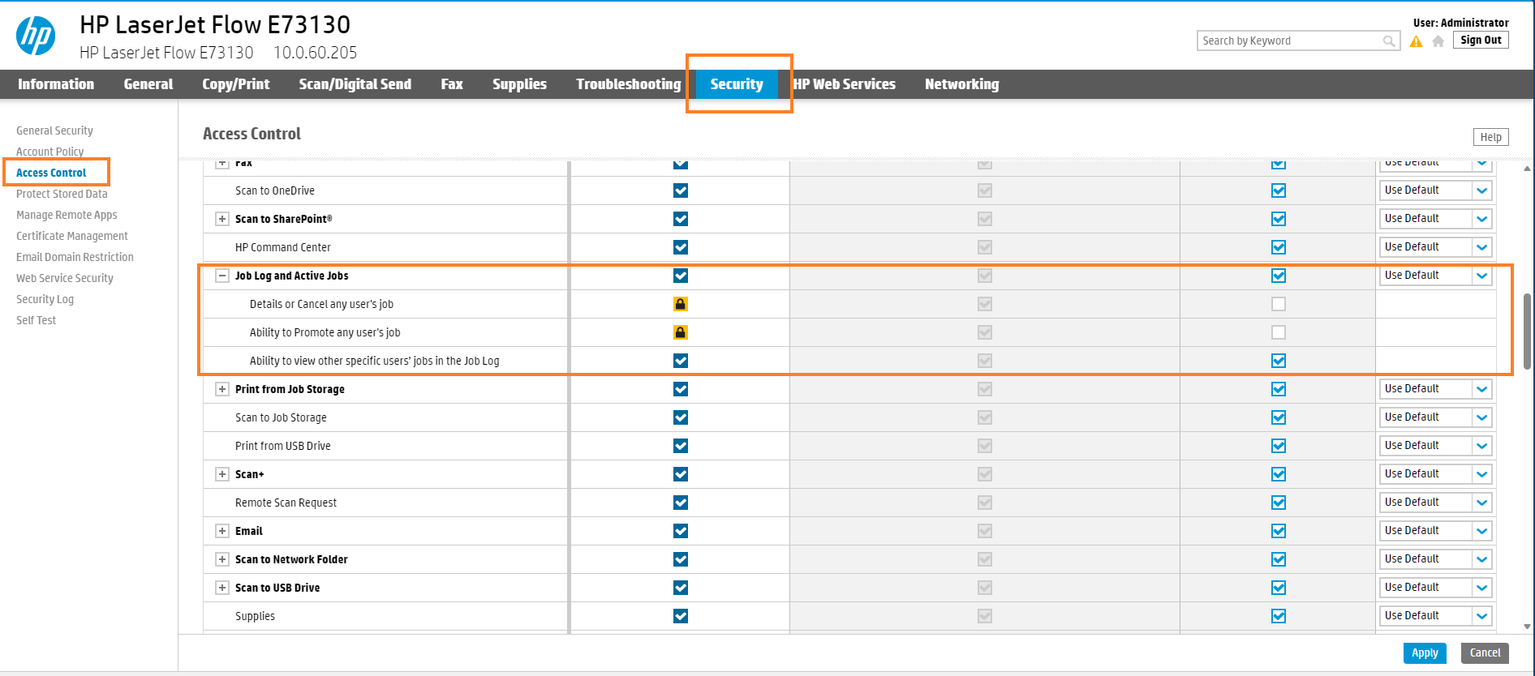Open Use Default dropdown for Scan to OneDrive
This screenshot has height=676, width=1535.
[1436, 190]
